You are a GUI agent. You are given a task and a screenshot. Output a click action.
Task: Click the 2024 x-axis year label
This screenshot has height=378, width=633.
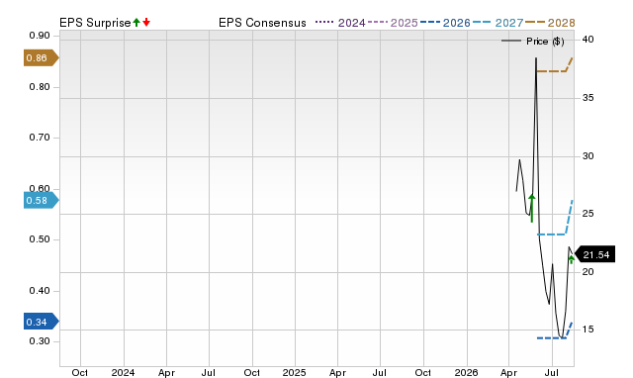point(123,372)
